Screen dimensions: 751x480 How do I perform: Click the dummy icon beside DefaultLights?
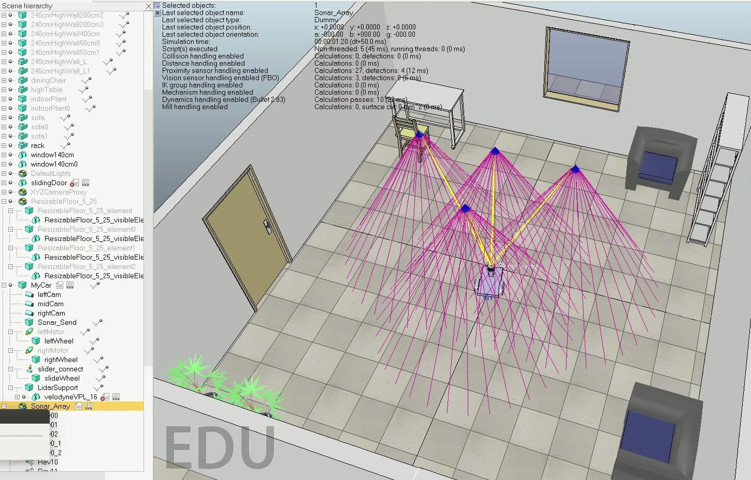23,174
